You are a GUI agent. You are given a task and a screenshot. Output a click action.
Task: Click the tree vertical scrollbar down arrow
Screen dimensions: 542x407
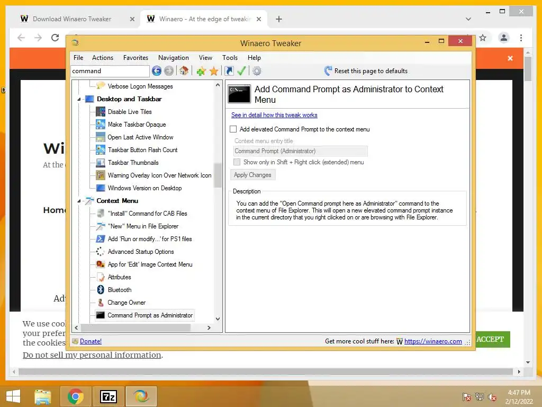[218, 318]
